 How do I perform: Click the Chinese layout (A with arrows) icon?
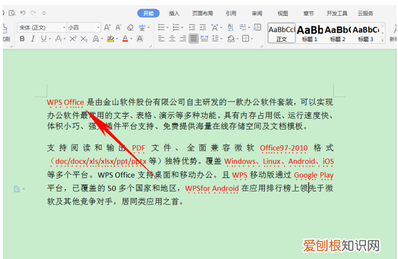click(x=215, y=27)
